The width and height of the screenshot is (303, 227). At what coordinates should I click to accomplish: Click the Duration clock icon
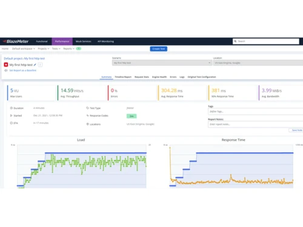pos(12,108)
